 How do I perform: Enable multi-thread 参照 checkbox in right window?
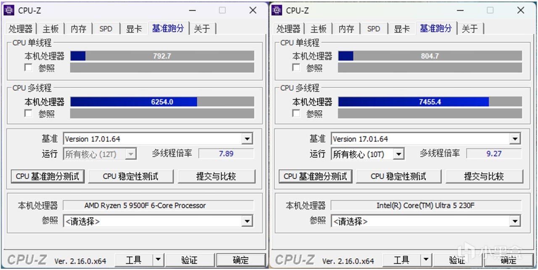click(x=296, y=113)
